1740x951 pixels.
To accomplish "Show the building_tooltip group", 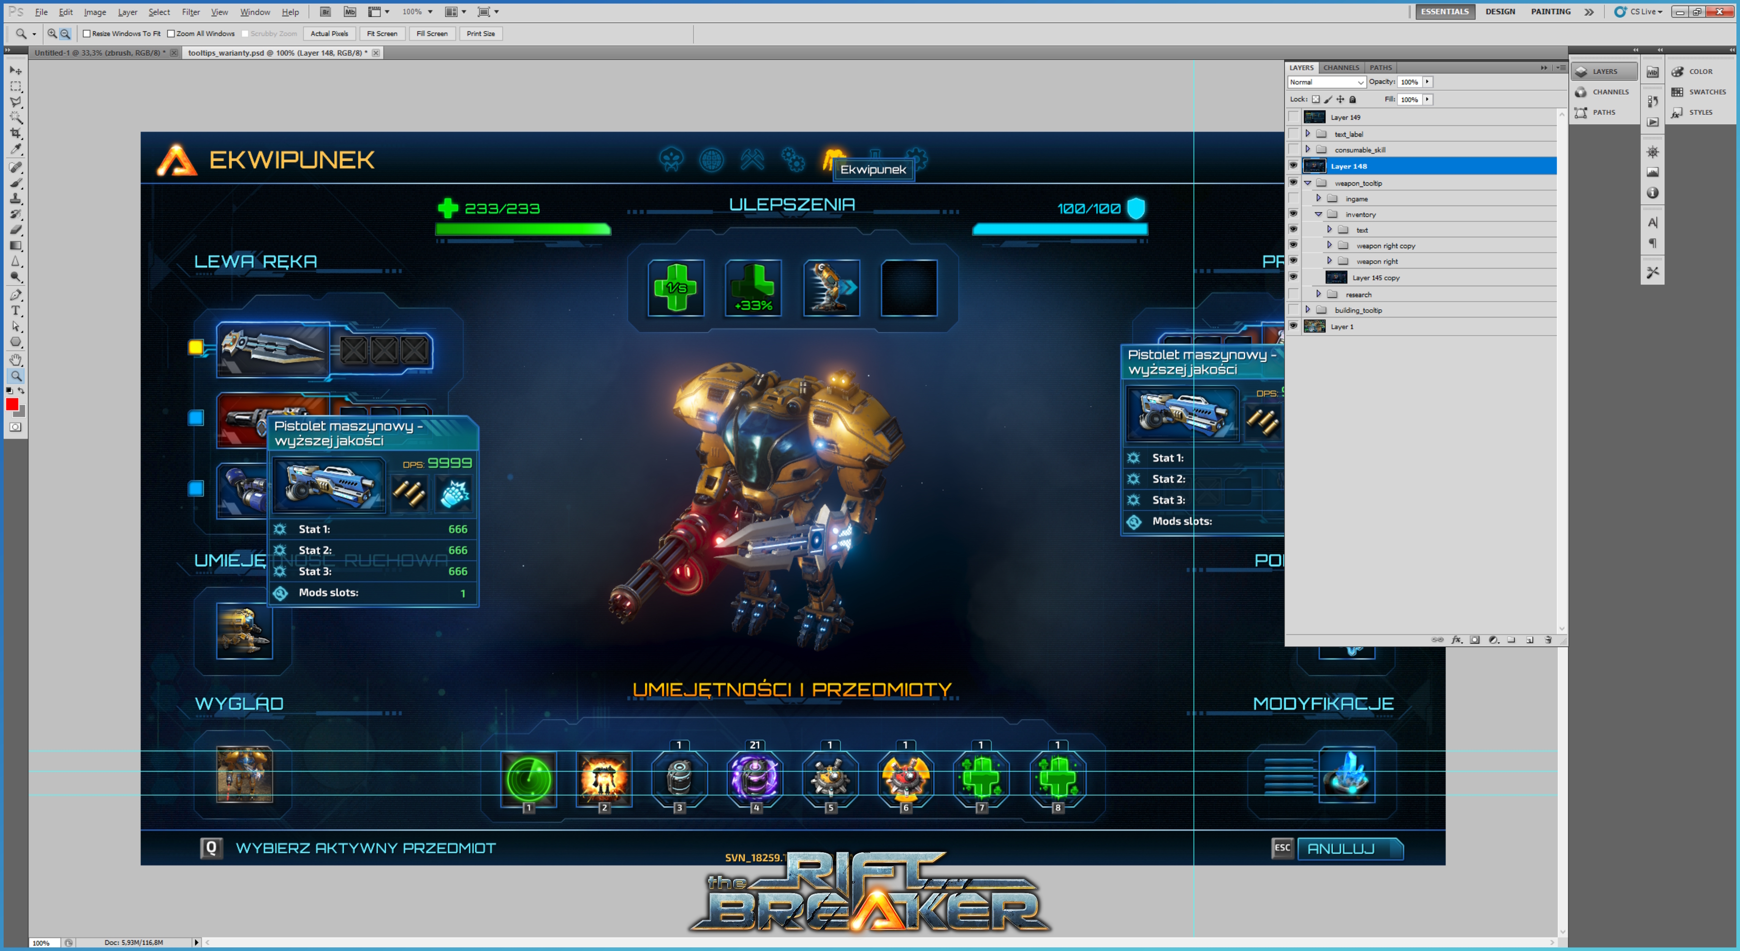I will pos(1294,310).
